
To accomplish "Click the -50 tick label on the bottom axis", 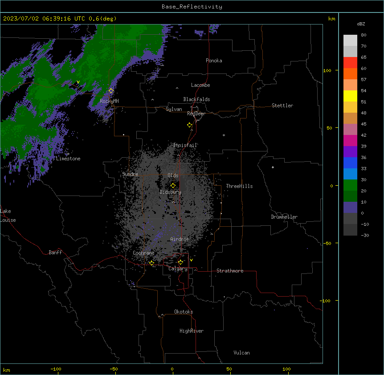I will 114,369.
